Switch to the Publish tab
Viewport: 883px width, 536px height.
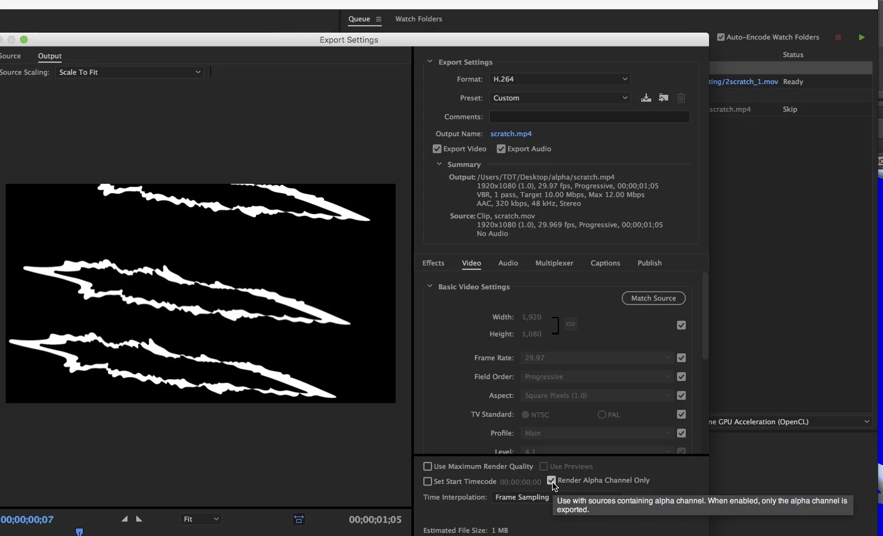pyautogui.click(x=649, y=263)
